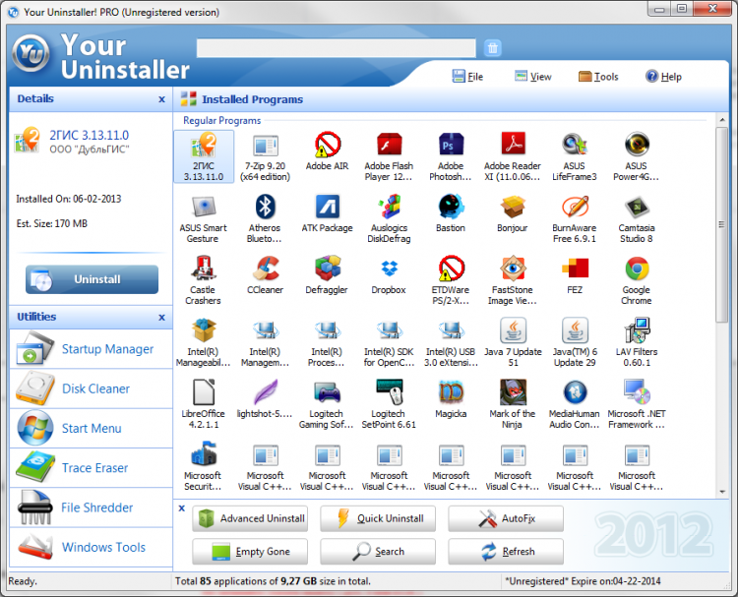Open the File menu

pyautogui.click(x=467, y=76)
